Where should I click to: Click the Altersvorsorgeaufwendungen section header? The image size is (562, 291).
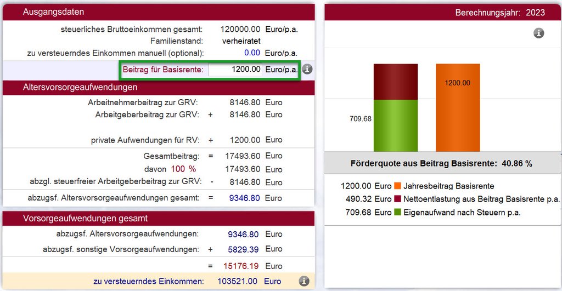click(159, 87)
